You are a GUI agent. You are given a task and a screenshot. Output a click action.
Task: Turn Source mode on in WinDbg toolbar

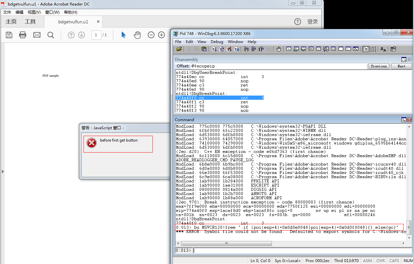[365, 49]
